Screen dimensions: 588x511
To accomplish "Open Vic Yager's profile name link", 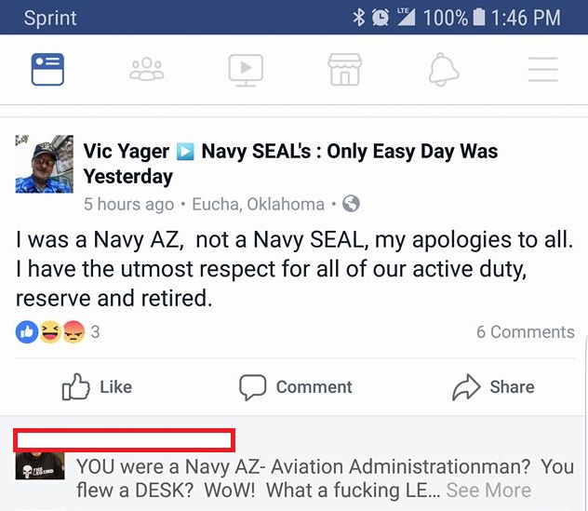I will tap(127, 151).
